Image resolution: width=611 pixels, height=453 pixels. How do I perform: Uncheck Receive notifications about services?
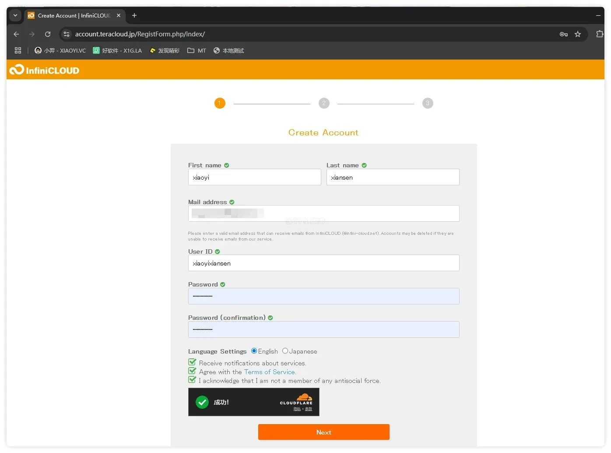coord(192,362)
